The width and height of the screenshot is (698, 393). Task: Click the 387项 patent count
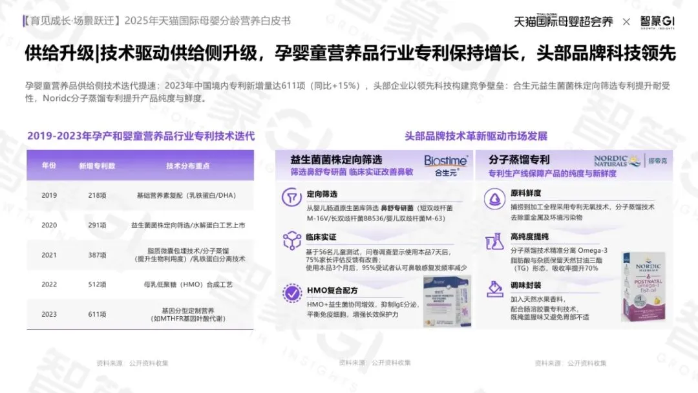click(x=97, y=255)
